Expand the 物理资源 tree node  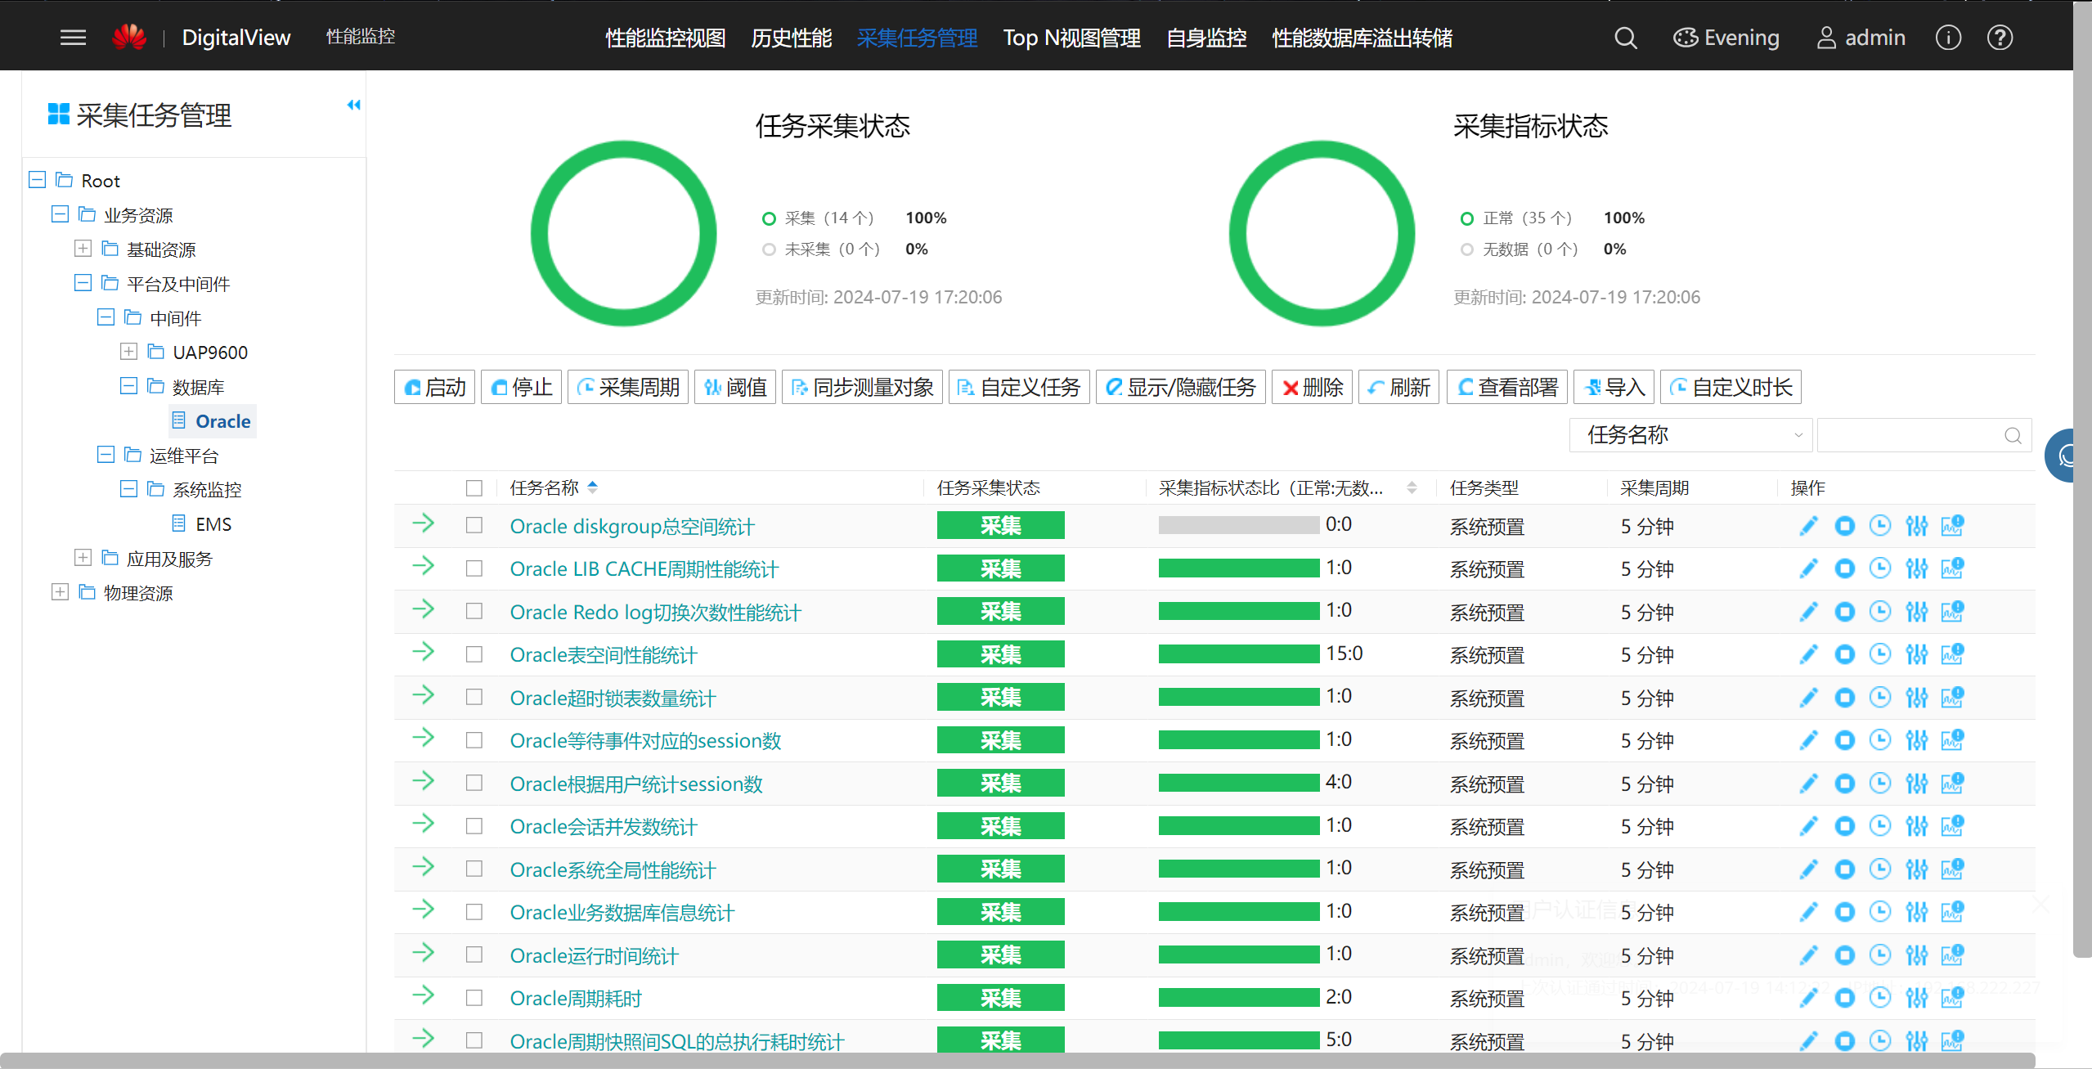point(60,591)
